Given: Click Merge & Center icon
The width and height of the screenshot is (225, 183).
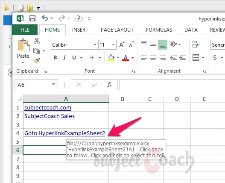Looking at the screenshot, I should coord(196,58).
